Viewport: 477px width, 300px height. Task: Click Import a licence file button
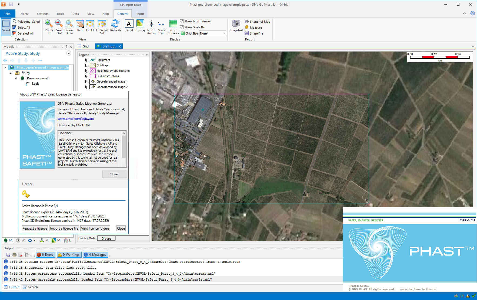coord(64,229)
